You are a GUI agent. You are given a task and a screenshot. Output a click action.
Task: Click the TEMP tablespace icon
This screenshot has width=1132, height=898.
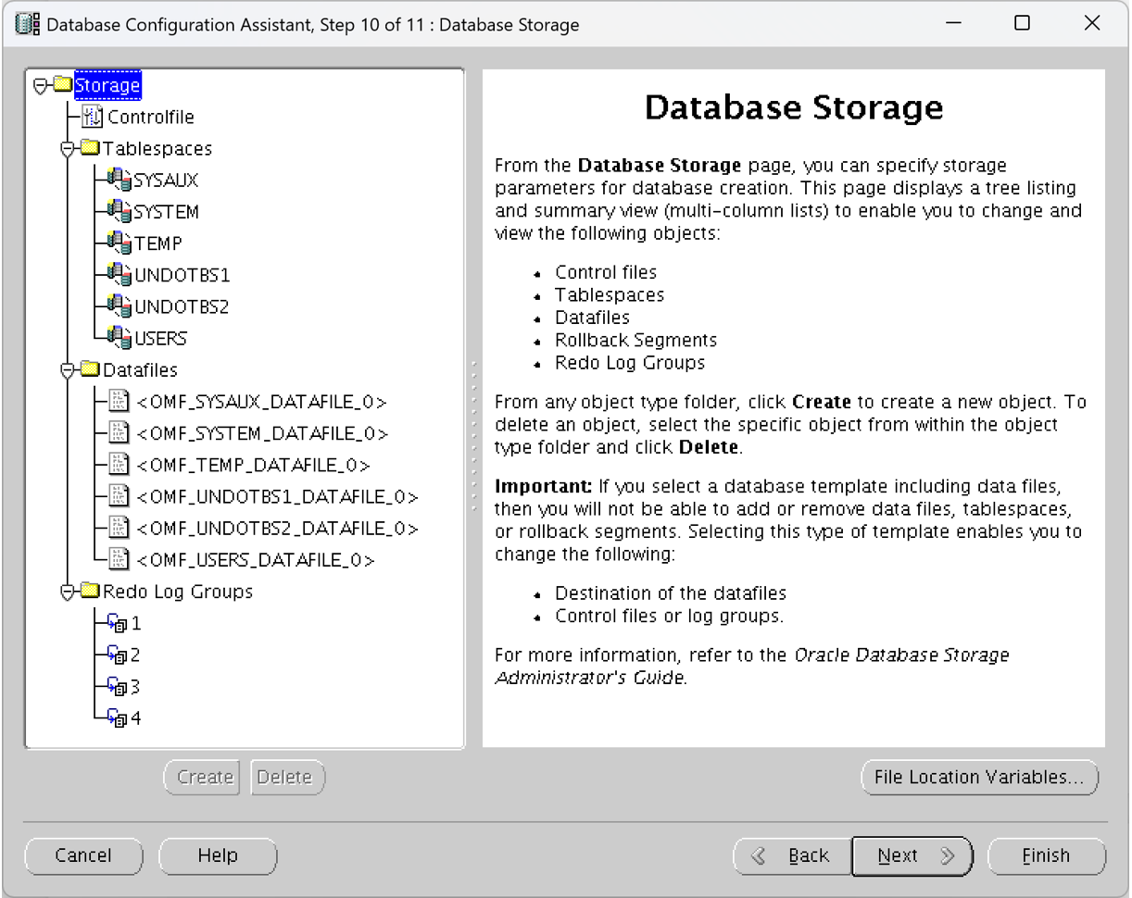pyautogui.click(x=119, y=243)
